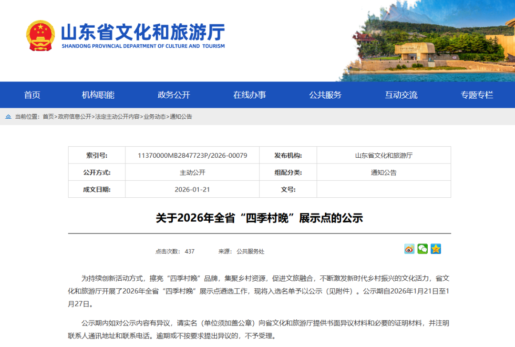The width and height of the screenshot is (515, 347).
Task: Select the 首页 navigation menu item
Action: point(32,95)
